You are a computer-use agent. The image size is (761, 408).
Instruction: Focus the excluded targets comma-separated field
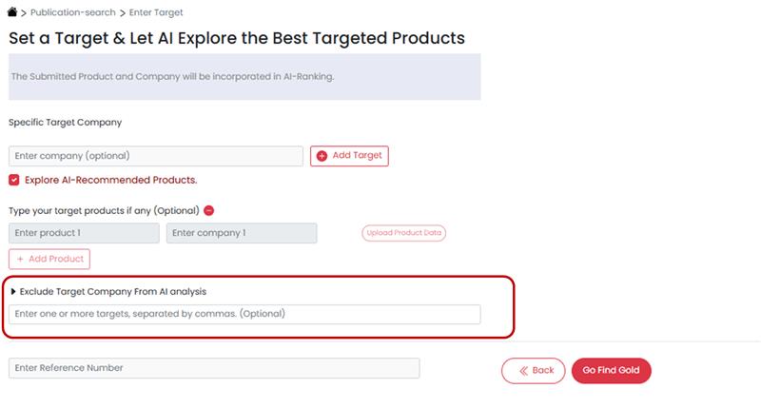(x=244, y=315)
